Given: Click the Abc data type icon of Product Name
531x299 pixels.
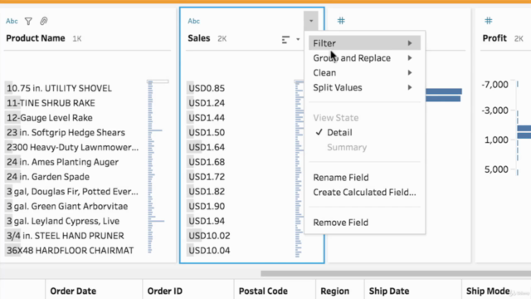Looking at the screenshot, I should pyautogui.click(x=12, y=21).
